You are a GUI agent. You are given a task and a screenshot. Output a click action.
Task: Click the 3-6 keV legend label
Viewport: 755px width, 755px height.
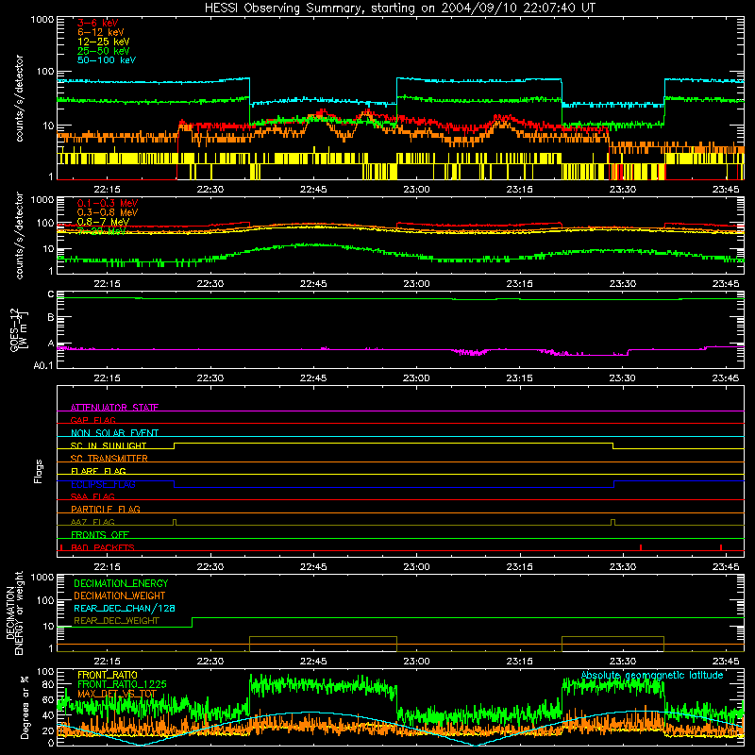pyautogui.click(x=97, y=23)
